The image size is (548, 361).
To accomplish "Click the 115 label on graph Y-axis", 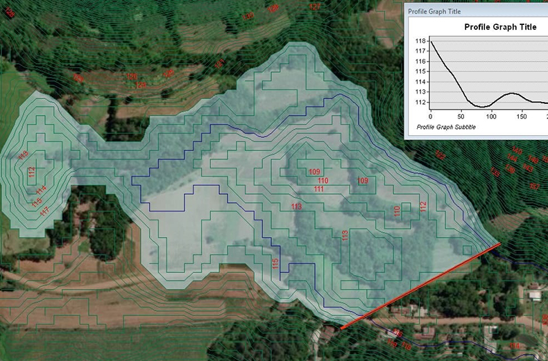I will pyautogui.click(x=420, y=71).
